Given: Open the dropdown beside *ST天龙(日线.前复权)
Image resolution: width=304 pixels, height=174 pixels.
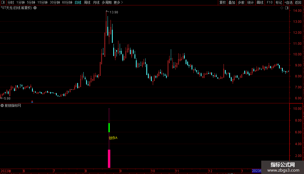Looking at the screenshot, I should pos(35,8).
